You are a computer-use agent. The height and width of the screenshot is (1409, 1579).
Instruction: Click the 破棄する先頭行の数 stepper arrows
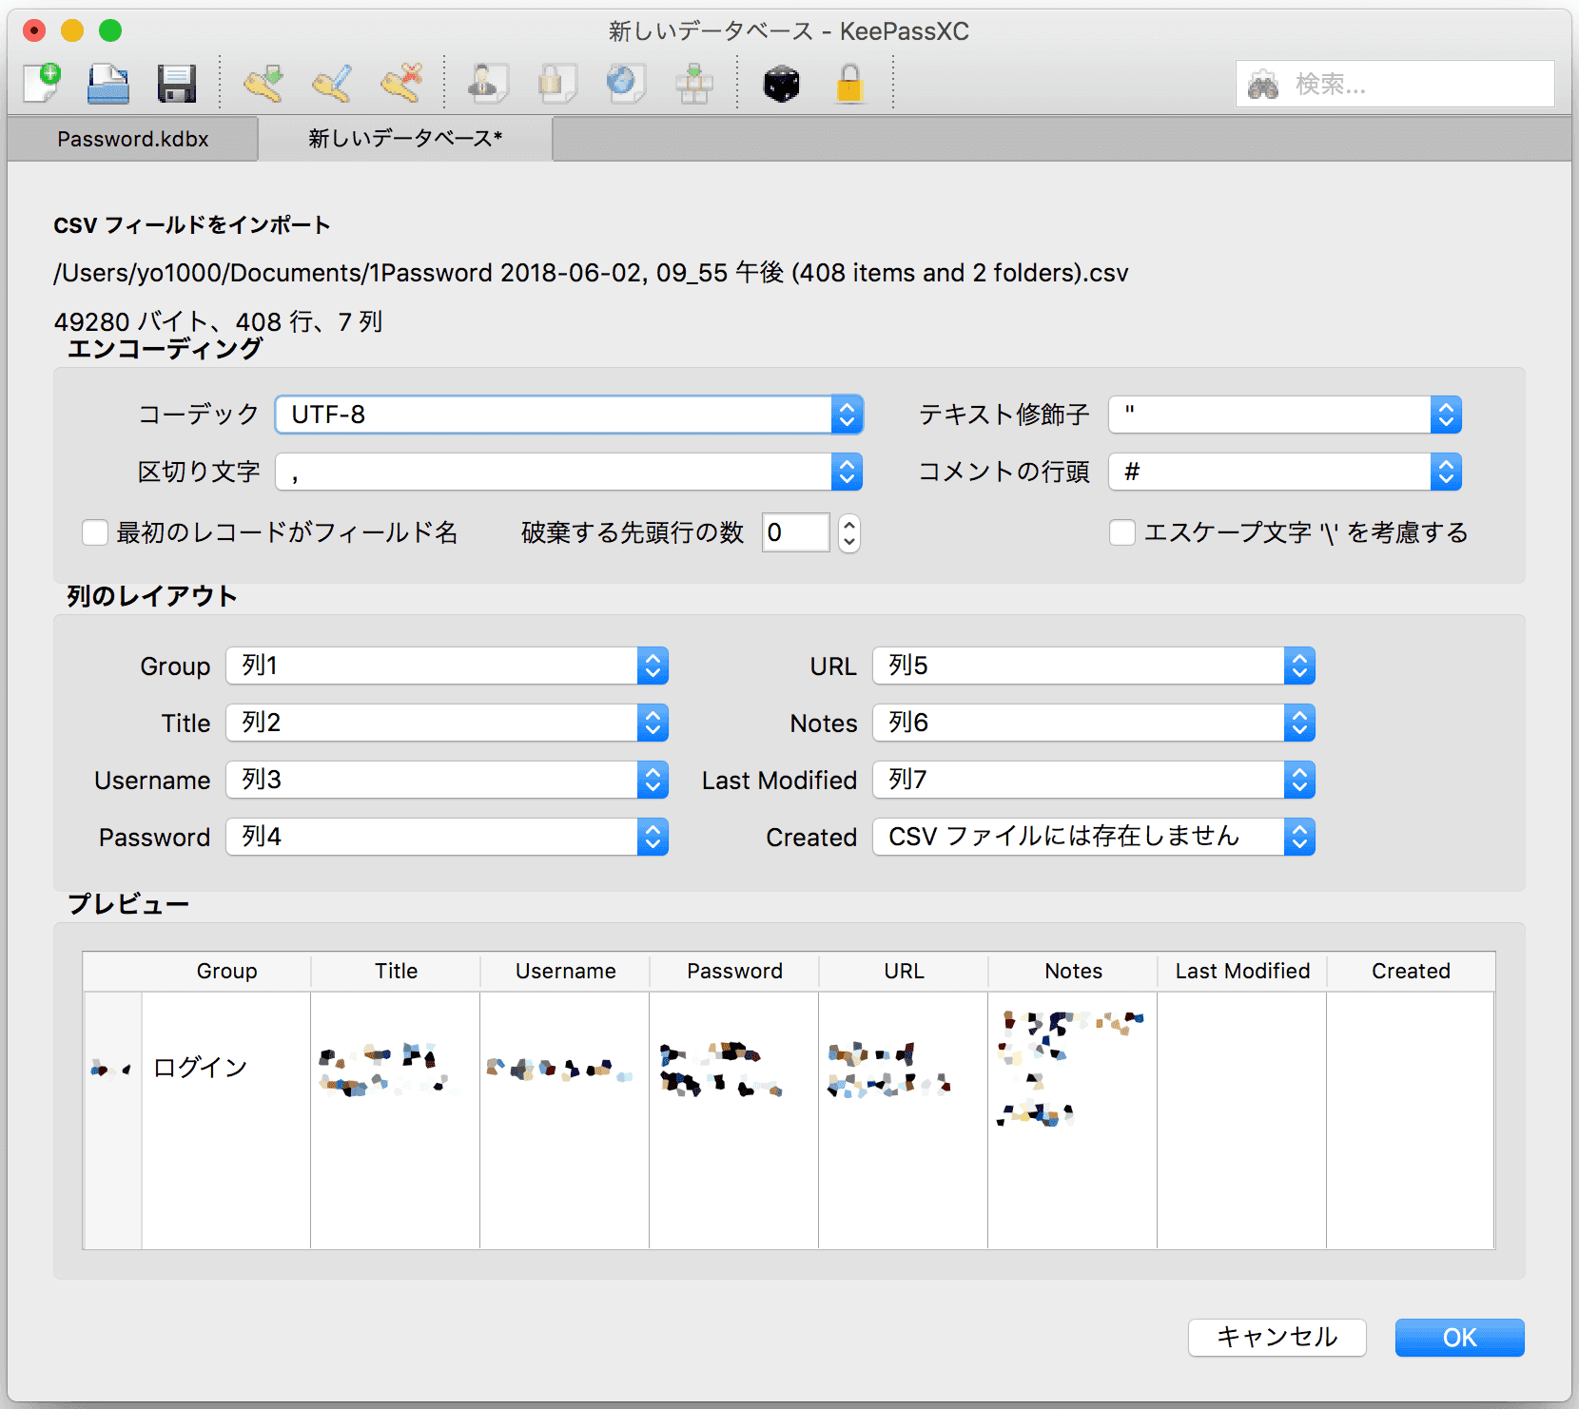click(x=849, y=532)
